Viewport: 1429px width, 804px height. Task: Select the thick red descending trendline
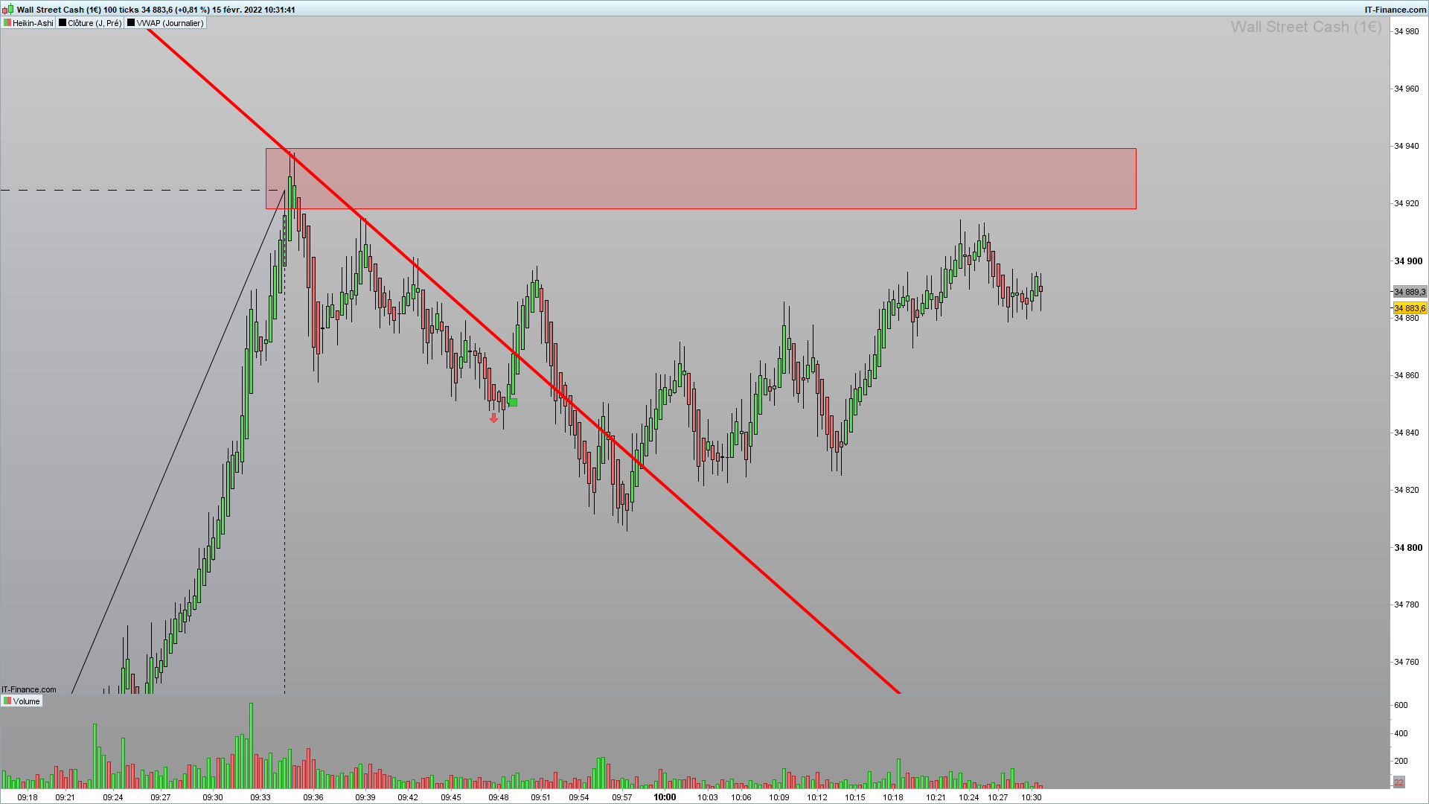point(744,557)
